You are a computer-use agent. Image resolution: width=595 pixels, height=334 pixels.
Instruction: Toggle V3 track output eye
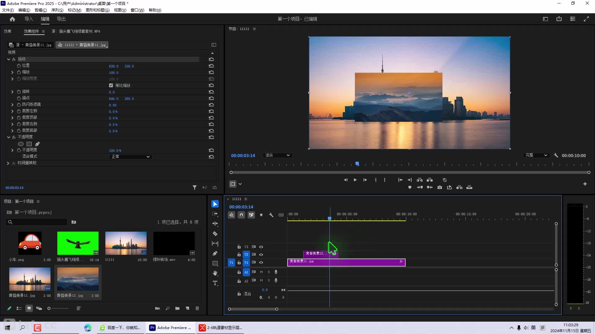coord(261,247)
